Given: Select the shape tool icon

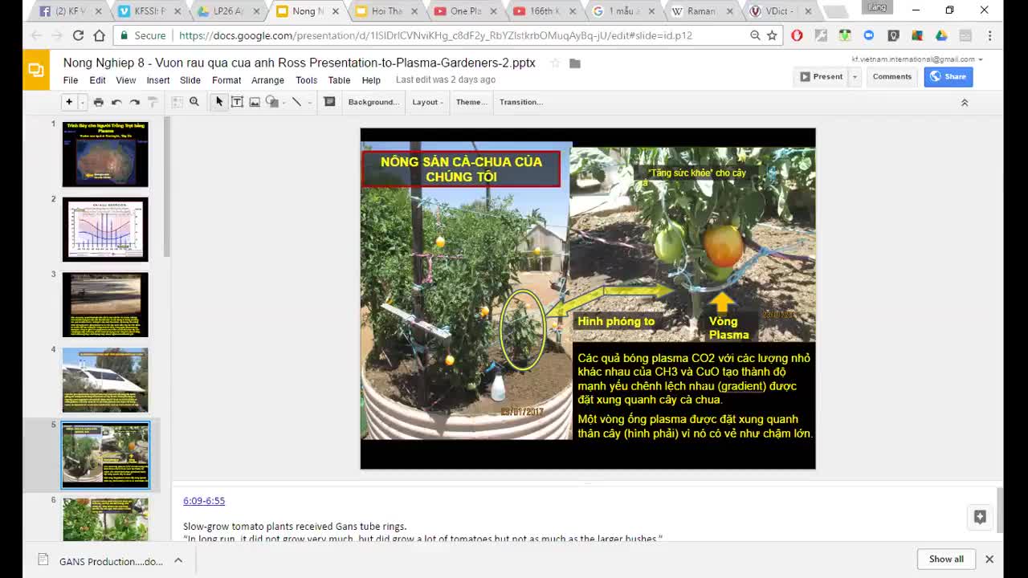Looking at the screenshot, I should [271, 102].
